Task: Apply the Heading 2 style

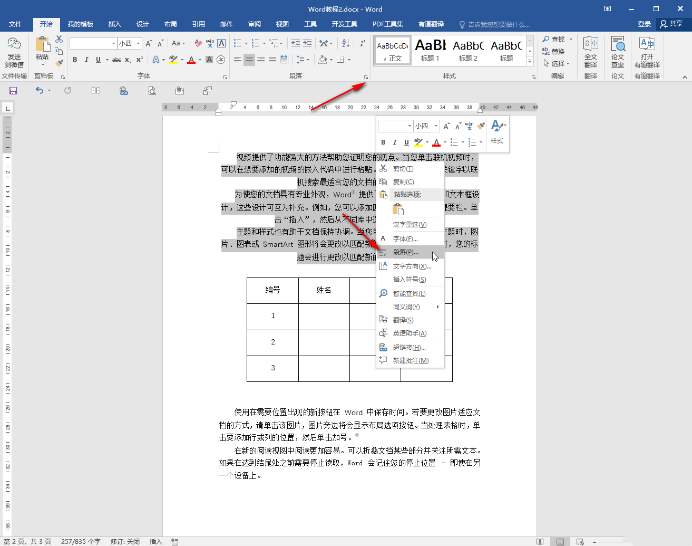Action: coord(468,51)
